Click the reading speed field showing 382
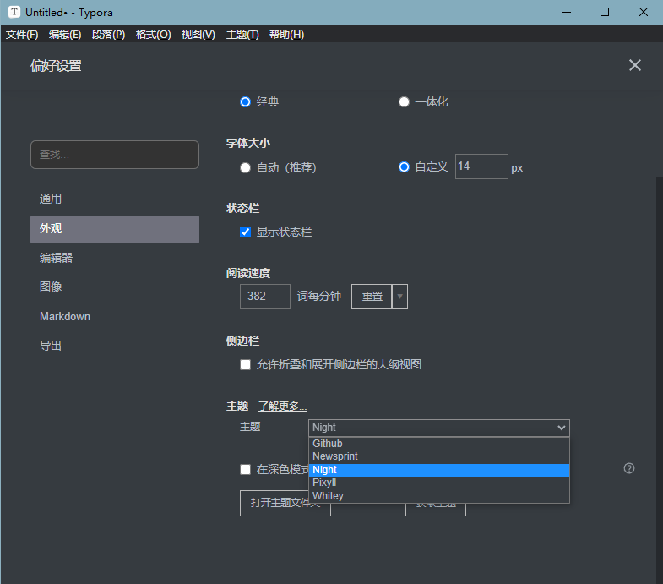The image size is (663, 584). pyautogui.click(x=264, y=297)
